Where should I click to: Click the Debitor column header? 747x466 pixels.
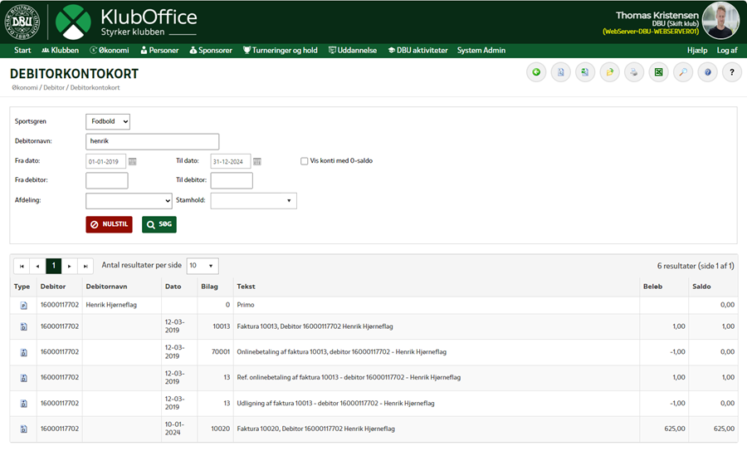click(x=53, y=287)
